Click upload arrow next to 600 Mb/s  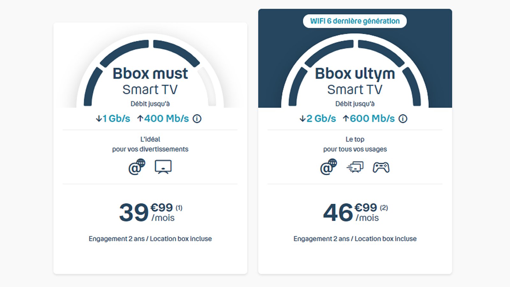tap(346, 119)
